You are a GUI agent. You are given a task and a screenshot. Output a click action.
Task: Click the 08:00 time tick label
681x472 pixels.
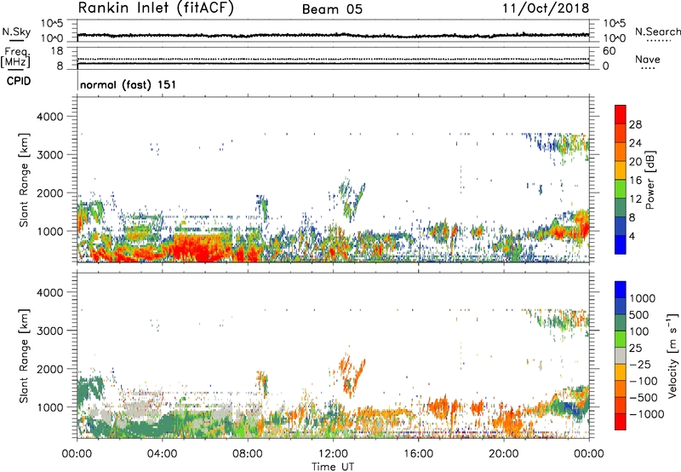248,454
